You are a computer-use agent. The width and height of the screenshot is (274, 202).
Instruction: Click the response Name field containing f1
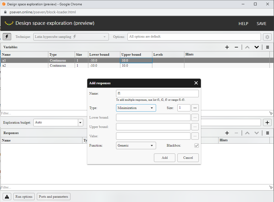coord(157,94)
